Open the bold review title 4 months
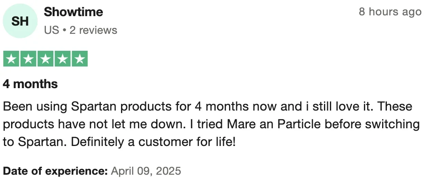The image size is (428, 181). (30, 84)
